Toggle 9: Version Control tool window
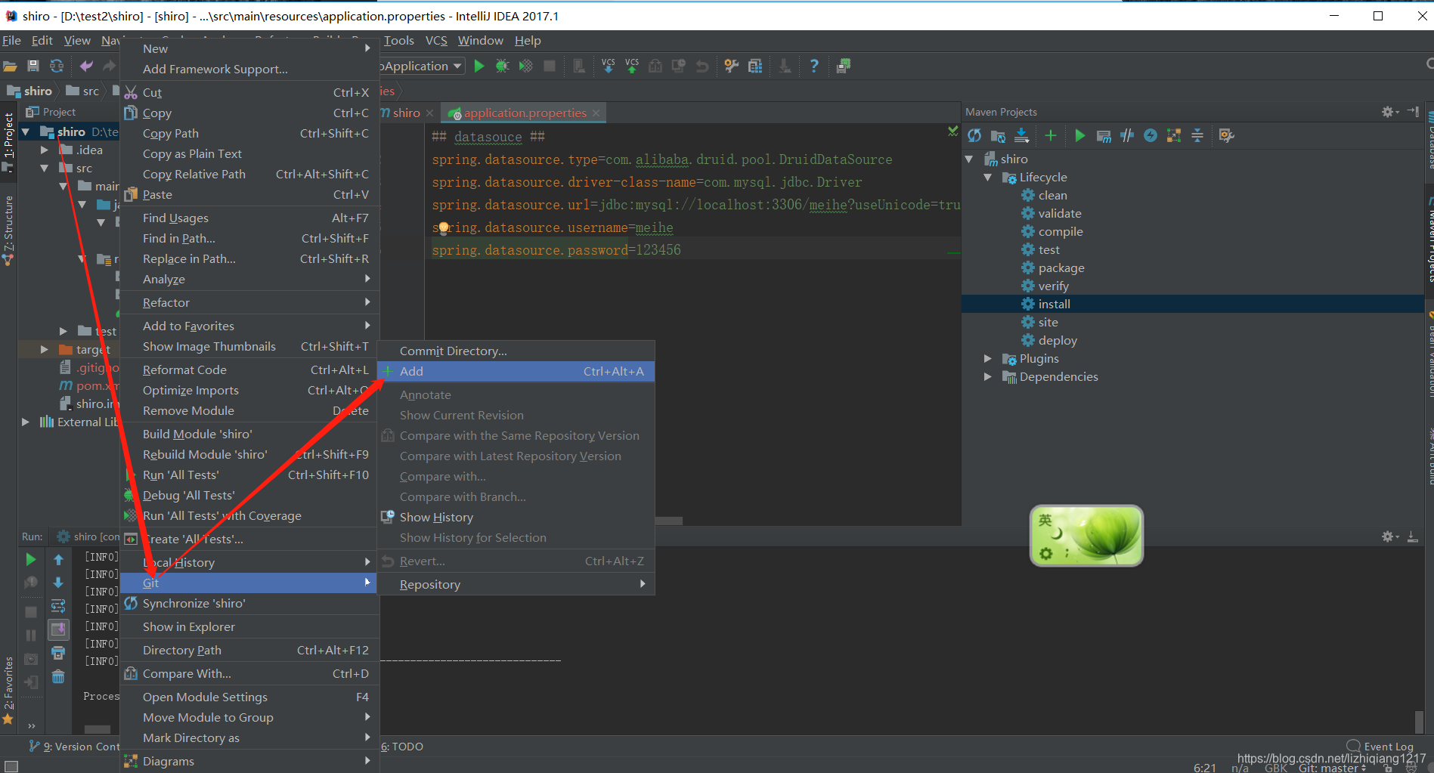Viewport: 1434px width, 773px height. coord(74,747)
